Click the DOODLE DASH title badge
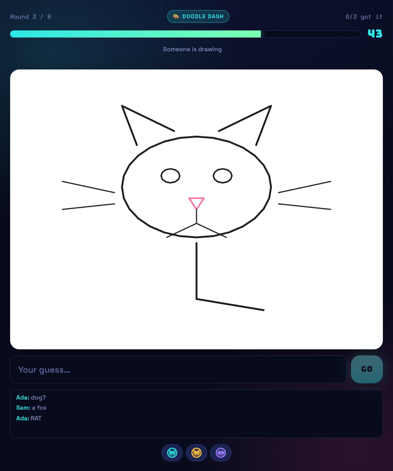The height and width of the screenshot is (471, 393). [x=198, y=16]
